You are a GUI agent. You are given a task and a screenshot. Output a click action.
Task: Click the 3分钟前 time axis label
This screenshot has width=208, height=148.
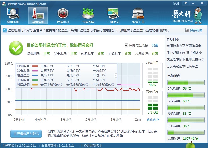point(66,120)
